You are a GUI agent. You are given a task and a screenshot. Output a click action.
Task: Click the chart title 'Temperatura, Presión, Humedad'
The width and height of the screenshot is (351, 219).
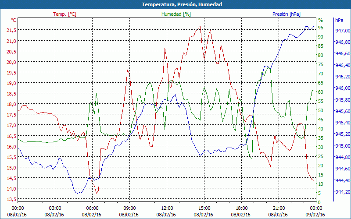tap(182, 4)
